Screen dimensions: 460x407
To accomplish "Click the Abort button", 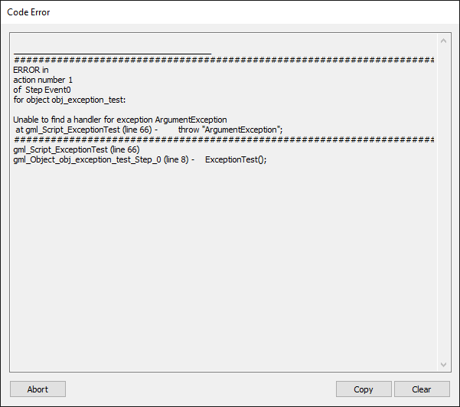I will [x=38, y=389].
